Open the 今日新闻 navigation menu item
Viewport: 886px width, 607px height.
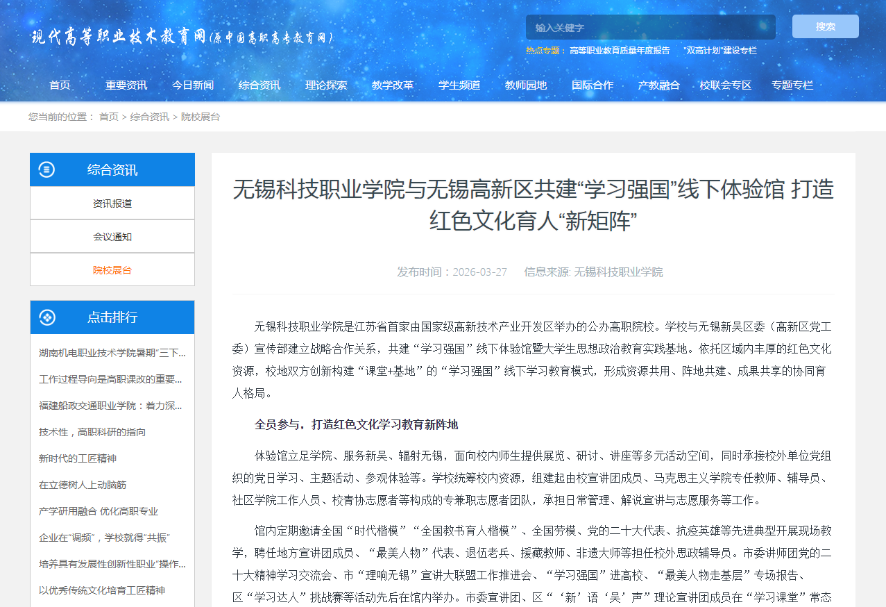click(x=193, y=85)
